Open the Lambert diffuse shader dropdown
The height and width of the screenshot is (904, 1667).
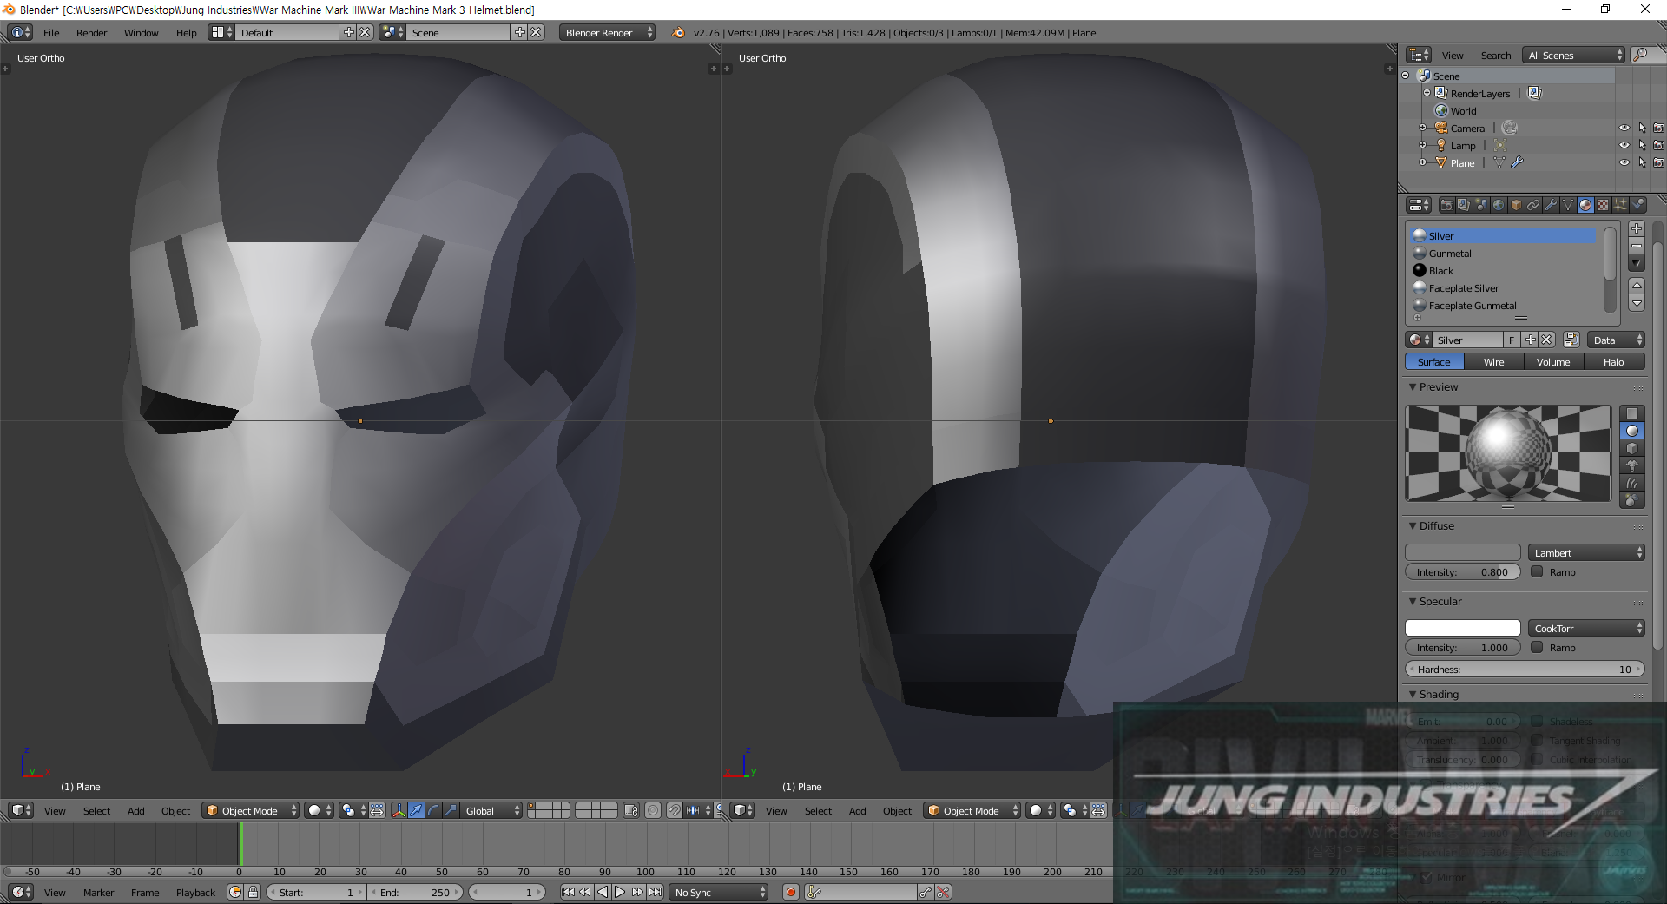(x=1587, y=552)
